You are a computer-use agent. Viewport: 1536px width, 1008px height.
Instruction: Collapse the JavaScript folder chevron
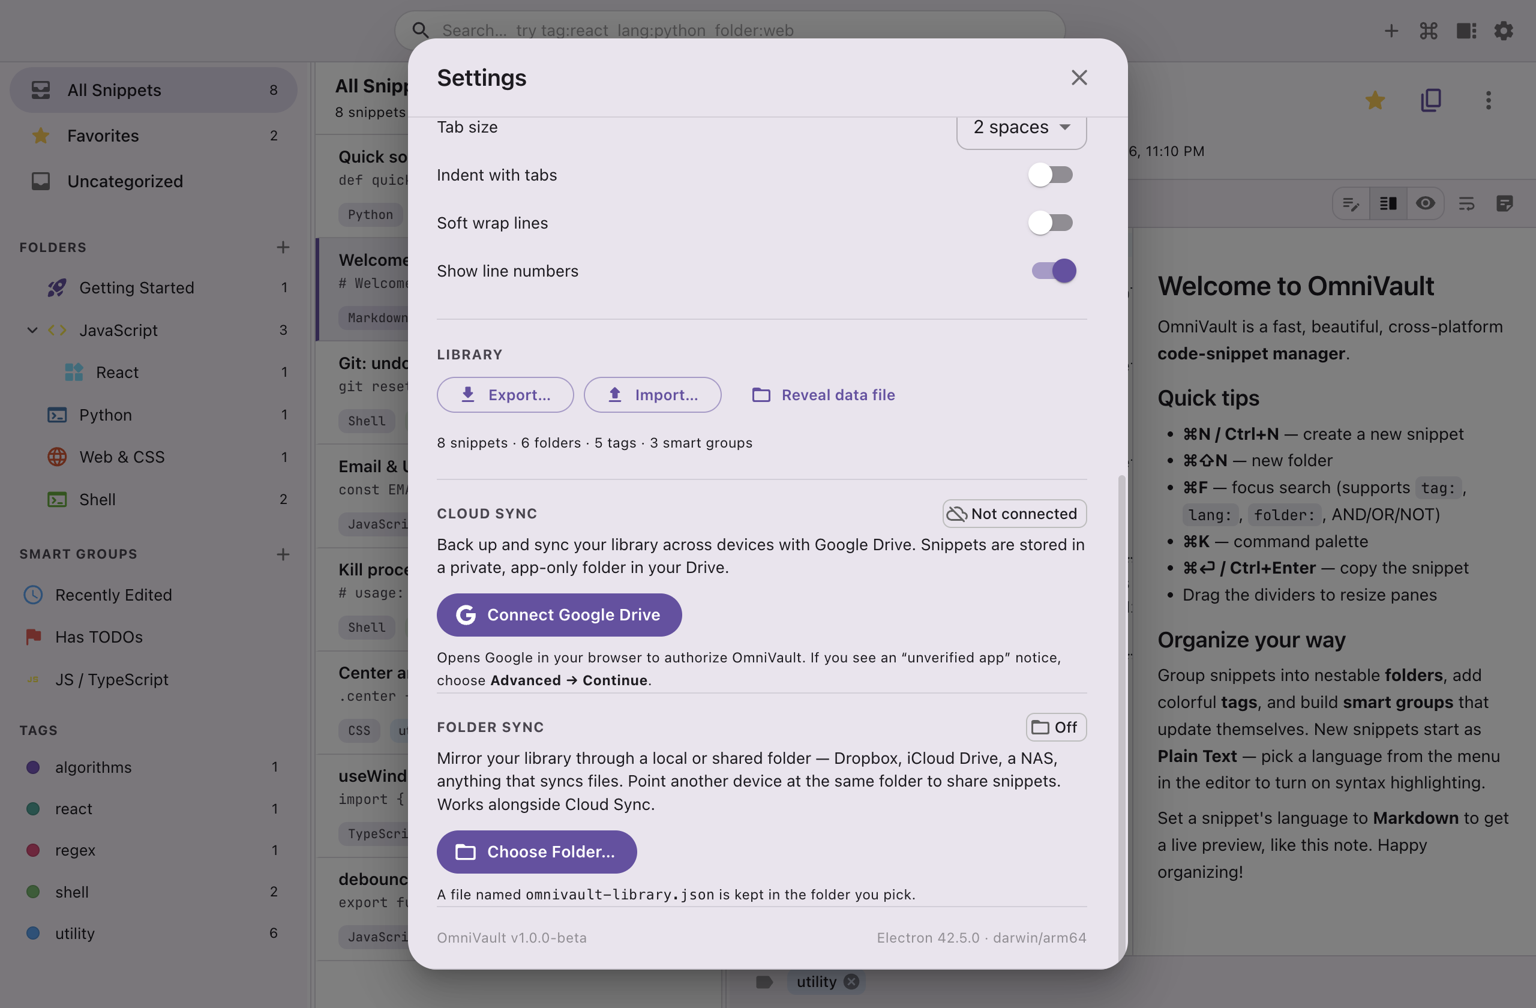pos(32,331)
